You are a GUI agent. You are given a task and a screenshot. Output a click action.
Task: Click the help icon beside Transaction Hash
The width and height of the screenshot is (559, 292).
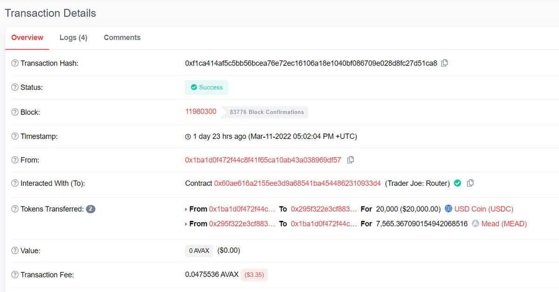pos(15,63)
